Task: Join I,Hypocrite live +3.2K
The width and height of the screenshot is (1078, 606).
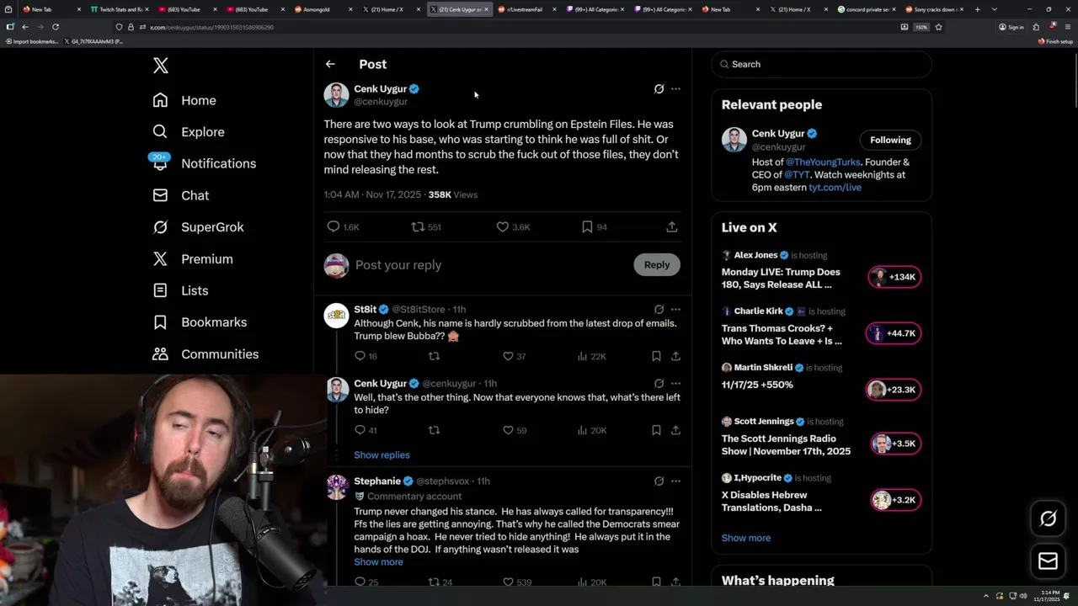Action: [895, 500]
